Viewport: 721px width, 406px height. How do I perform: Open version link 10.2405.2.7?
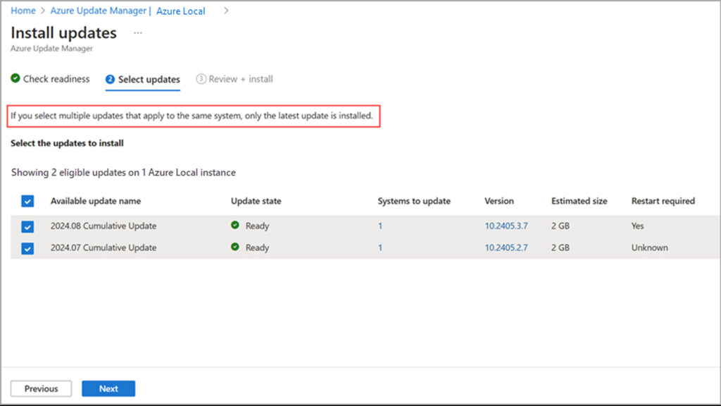pyautogui.click(x=506, y=248)
